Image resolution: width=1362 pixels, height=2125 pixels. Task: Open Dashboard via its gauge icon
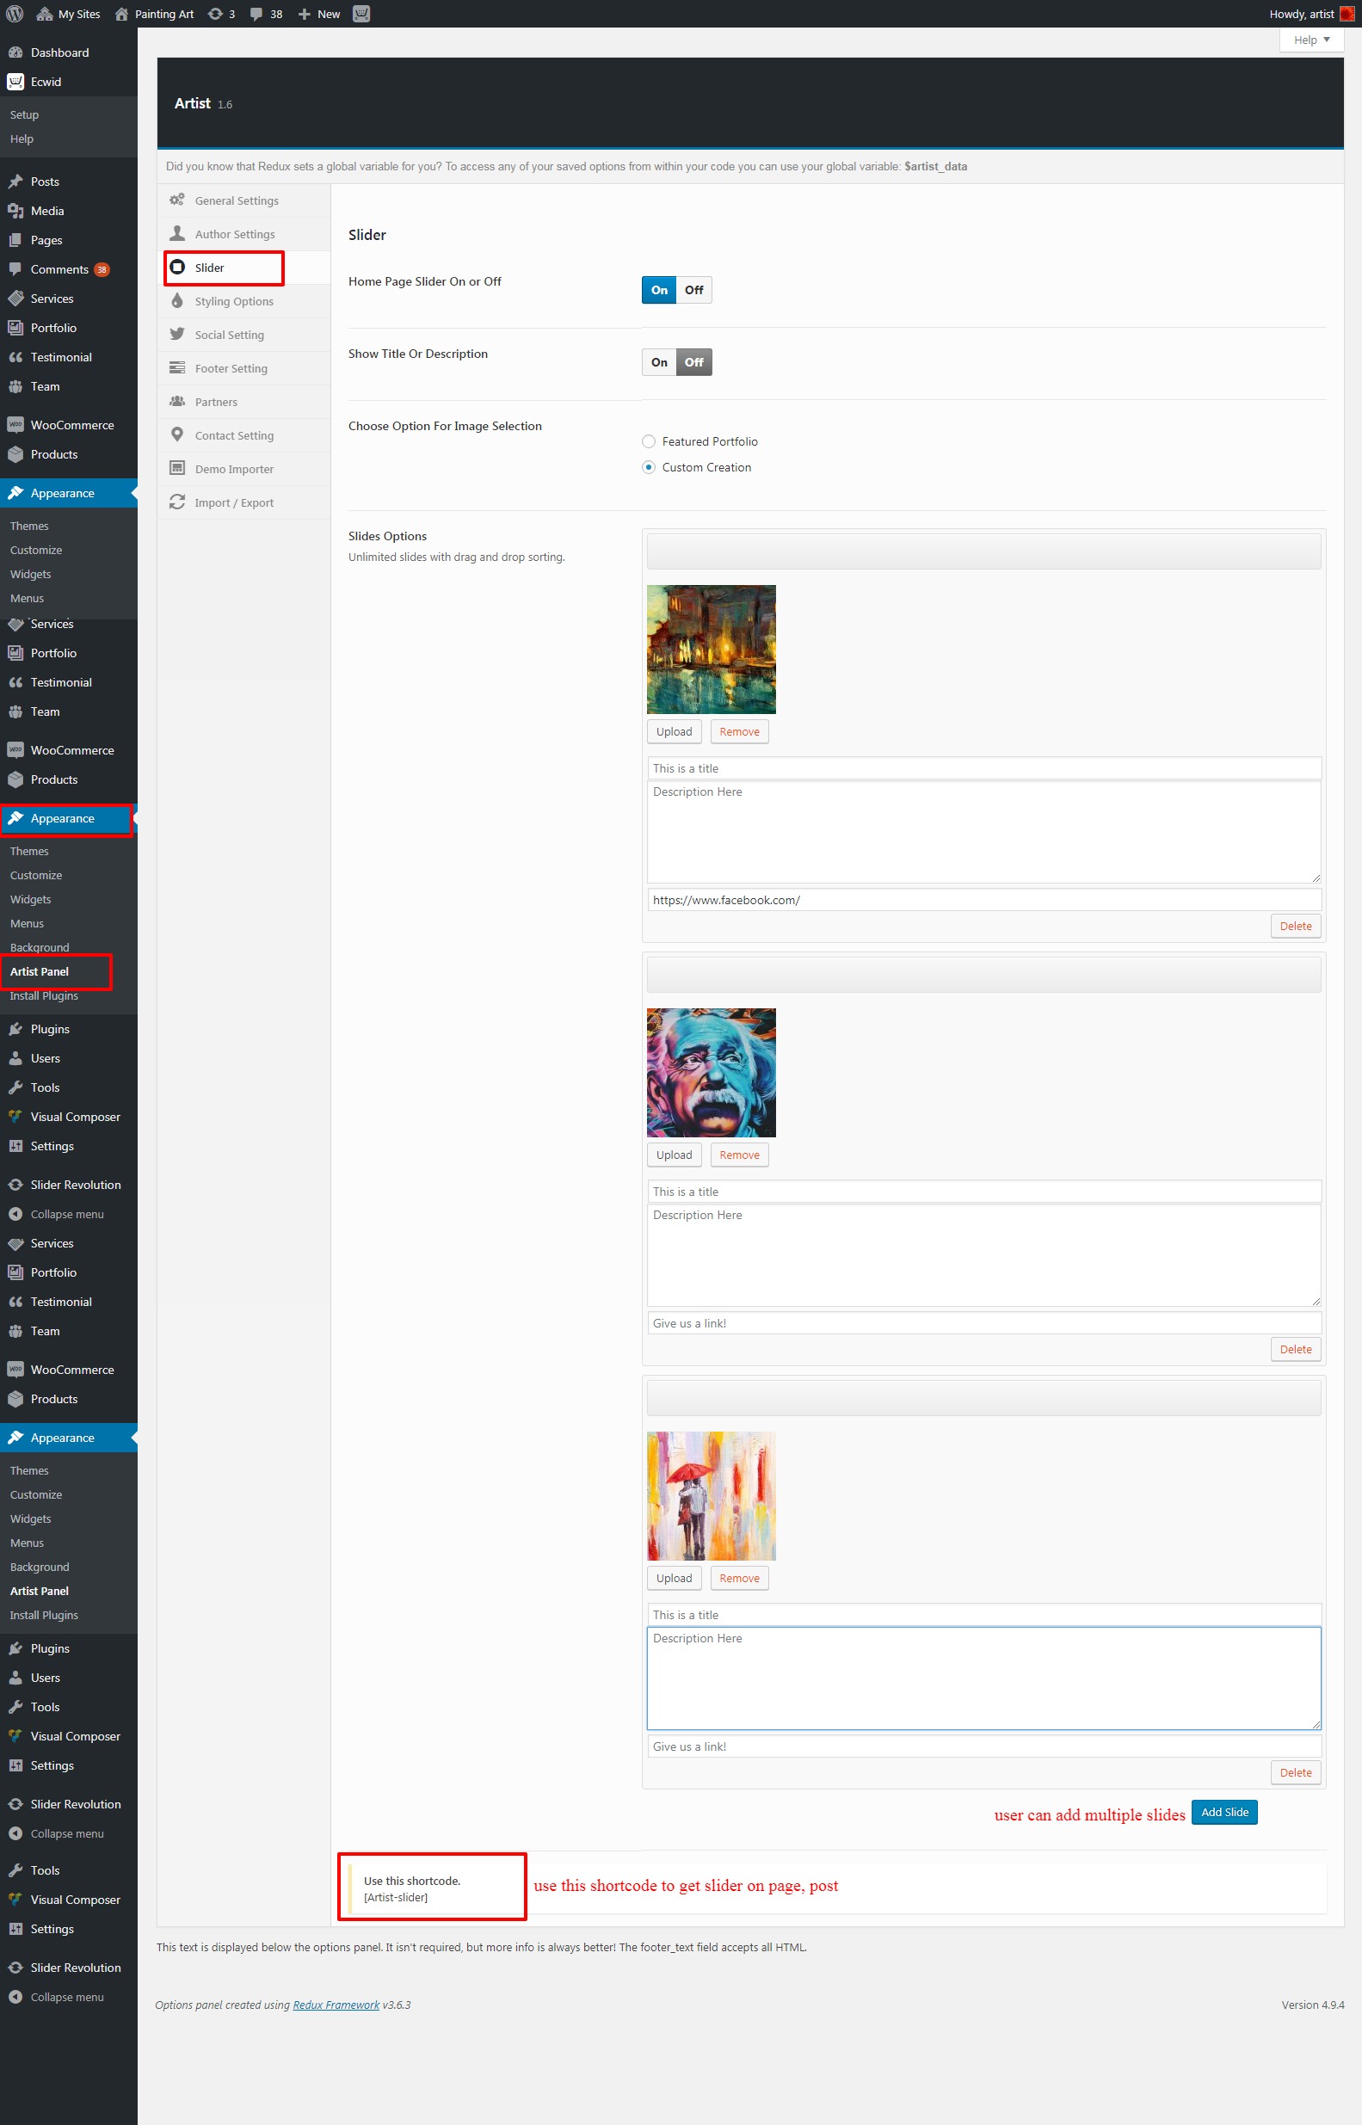point(15,52)
